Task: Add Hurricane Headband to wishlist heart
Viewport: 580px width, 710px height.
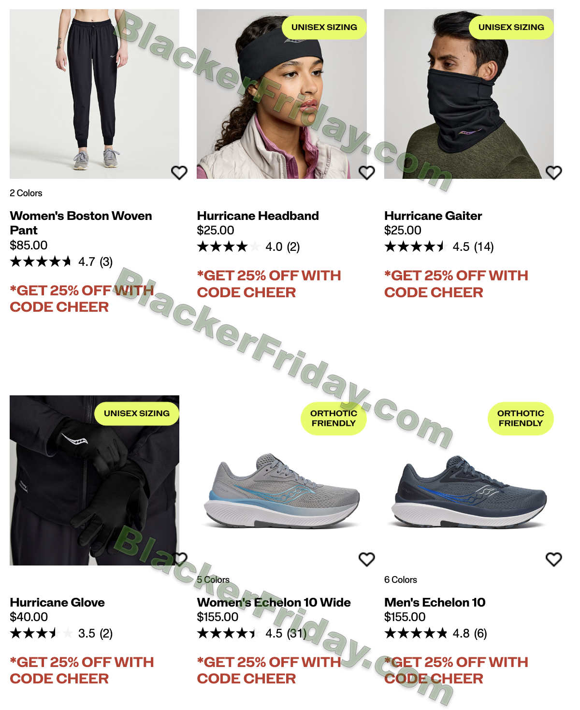Action: (367, 173)
